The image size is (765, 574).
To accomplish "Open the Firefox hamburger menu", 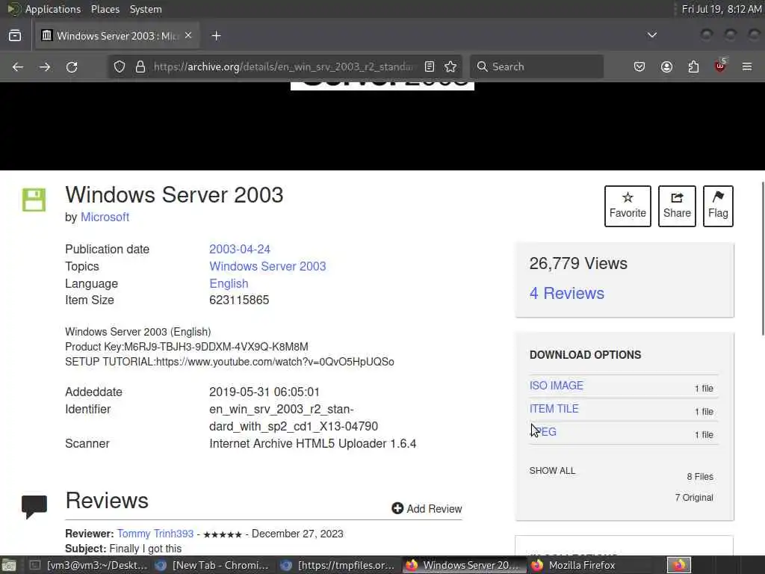I will (x=747, y=67).
